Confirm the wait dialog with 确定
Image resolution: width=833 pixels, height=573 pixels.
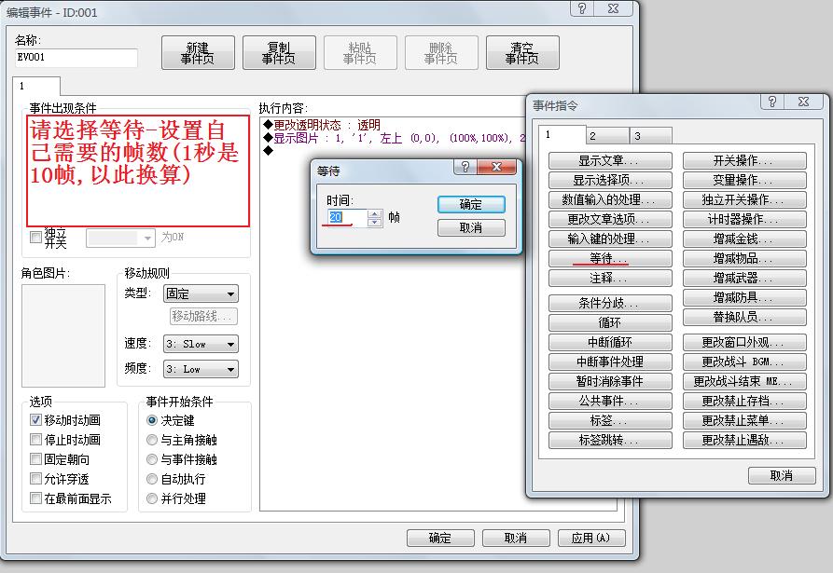tap(471, 204)
